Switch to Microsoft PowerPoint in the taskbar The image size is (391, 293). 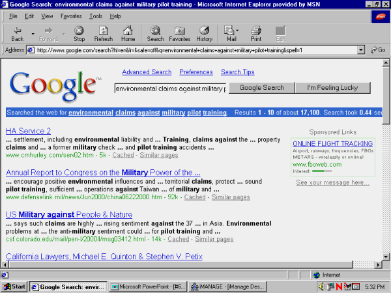(141, 286)
